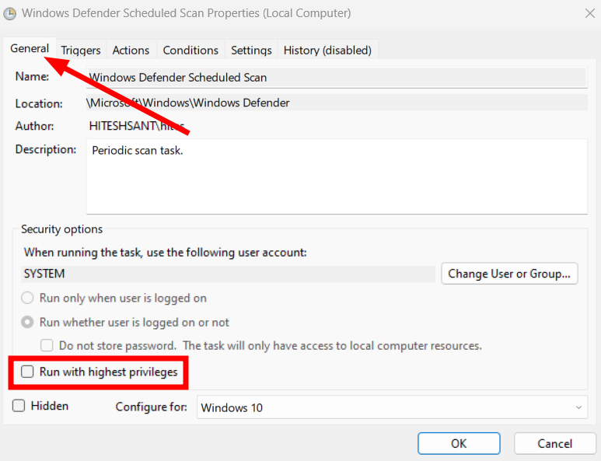View the History (disabled) tab
The width and height of the screenshot is (601, 461).
327,51
